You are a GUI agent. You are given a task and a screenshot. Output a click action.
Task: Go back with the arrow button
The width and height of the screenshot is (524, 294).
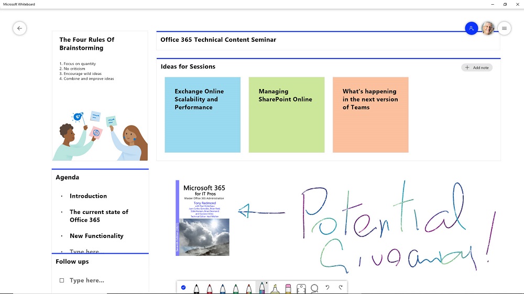pyautogui.click(x=20, y=28)
